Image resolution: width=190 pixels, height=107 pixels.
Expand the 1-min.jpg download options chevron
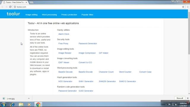(x=29, y=98)
